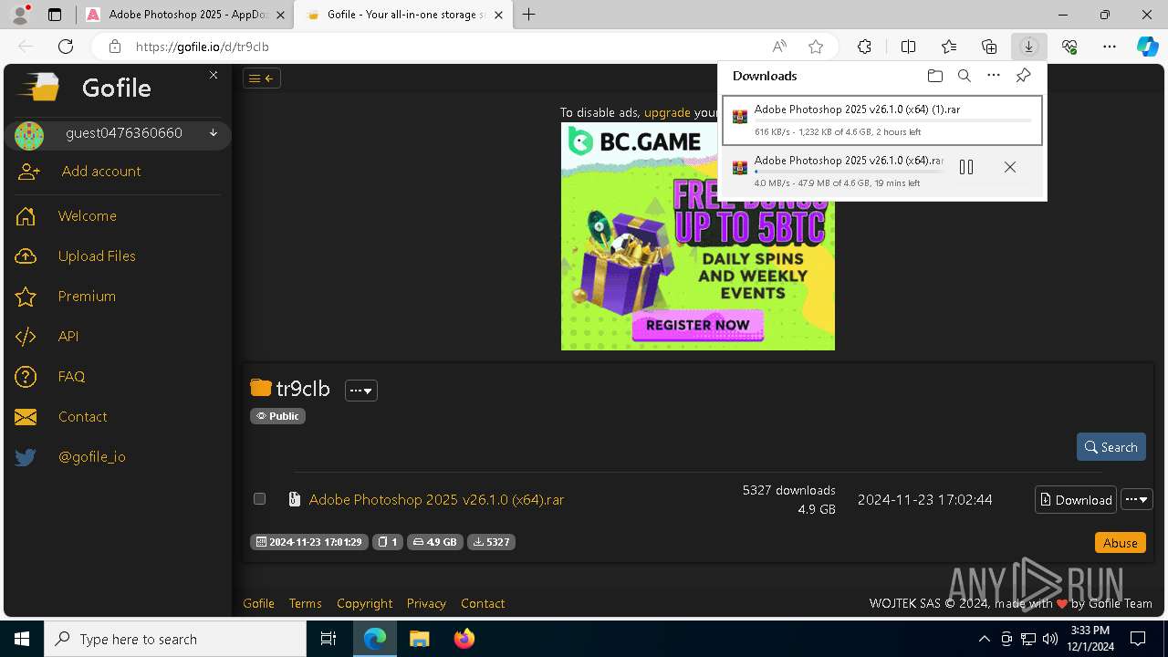Pause the 47.9 MB Photoshop download
Viewport: 1168px width, 657px height.
click(x=966, y=167)
